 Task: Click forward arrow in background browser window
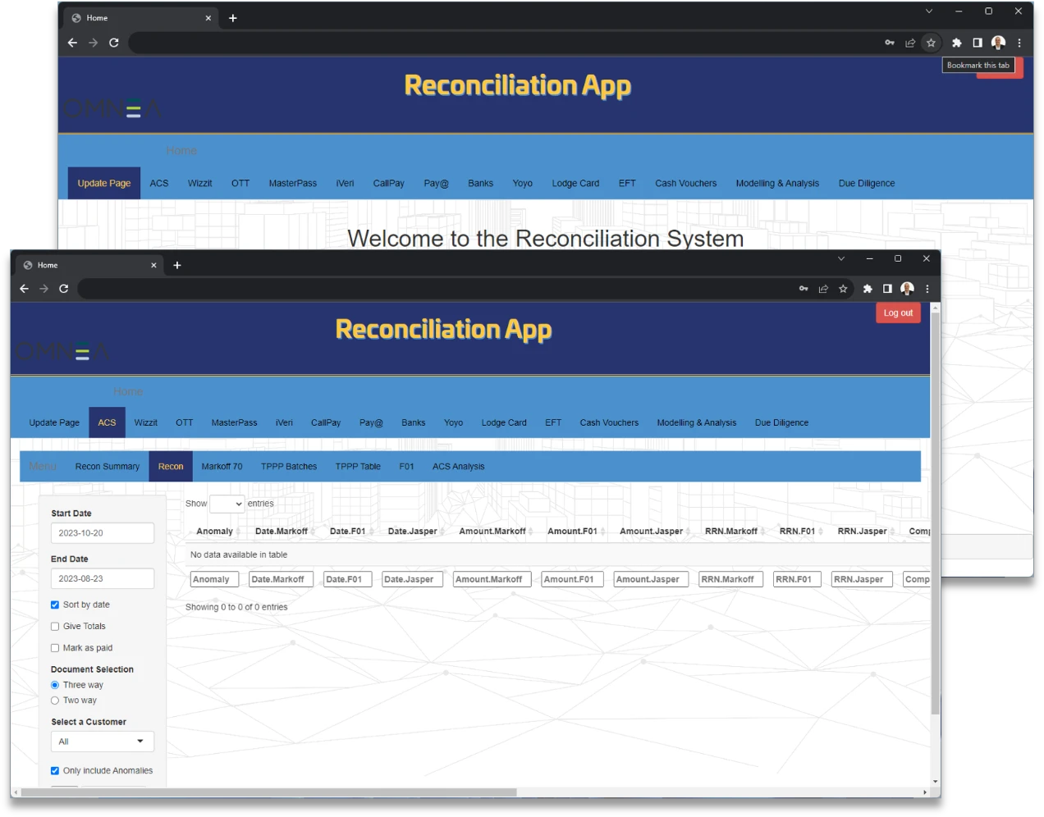tap(93, 43)
